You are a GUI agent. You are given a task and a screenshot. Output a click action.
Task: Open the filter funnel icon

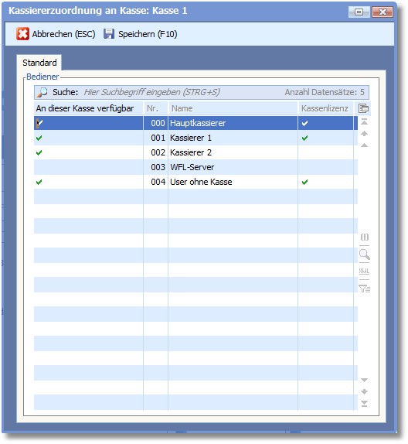[x=364, y=289]
